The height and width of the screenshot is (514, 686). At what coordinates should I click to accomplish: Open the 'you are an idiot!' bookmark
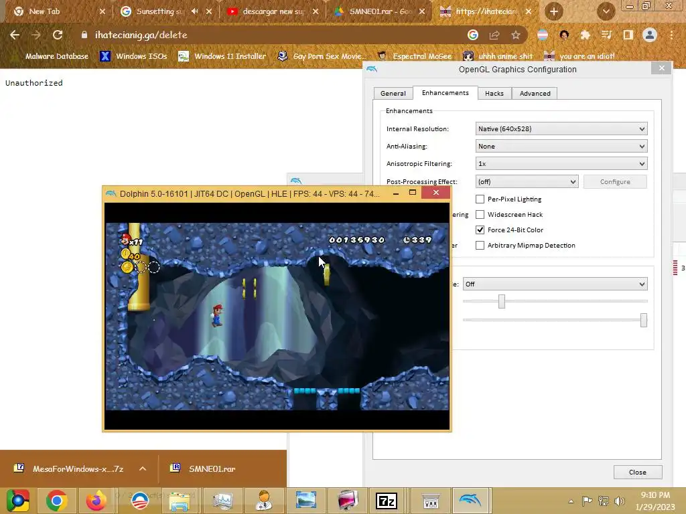[579, 56]
